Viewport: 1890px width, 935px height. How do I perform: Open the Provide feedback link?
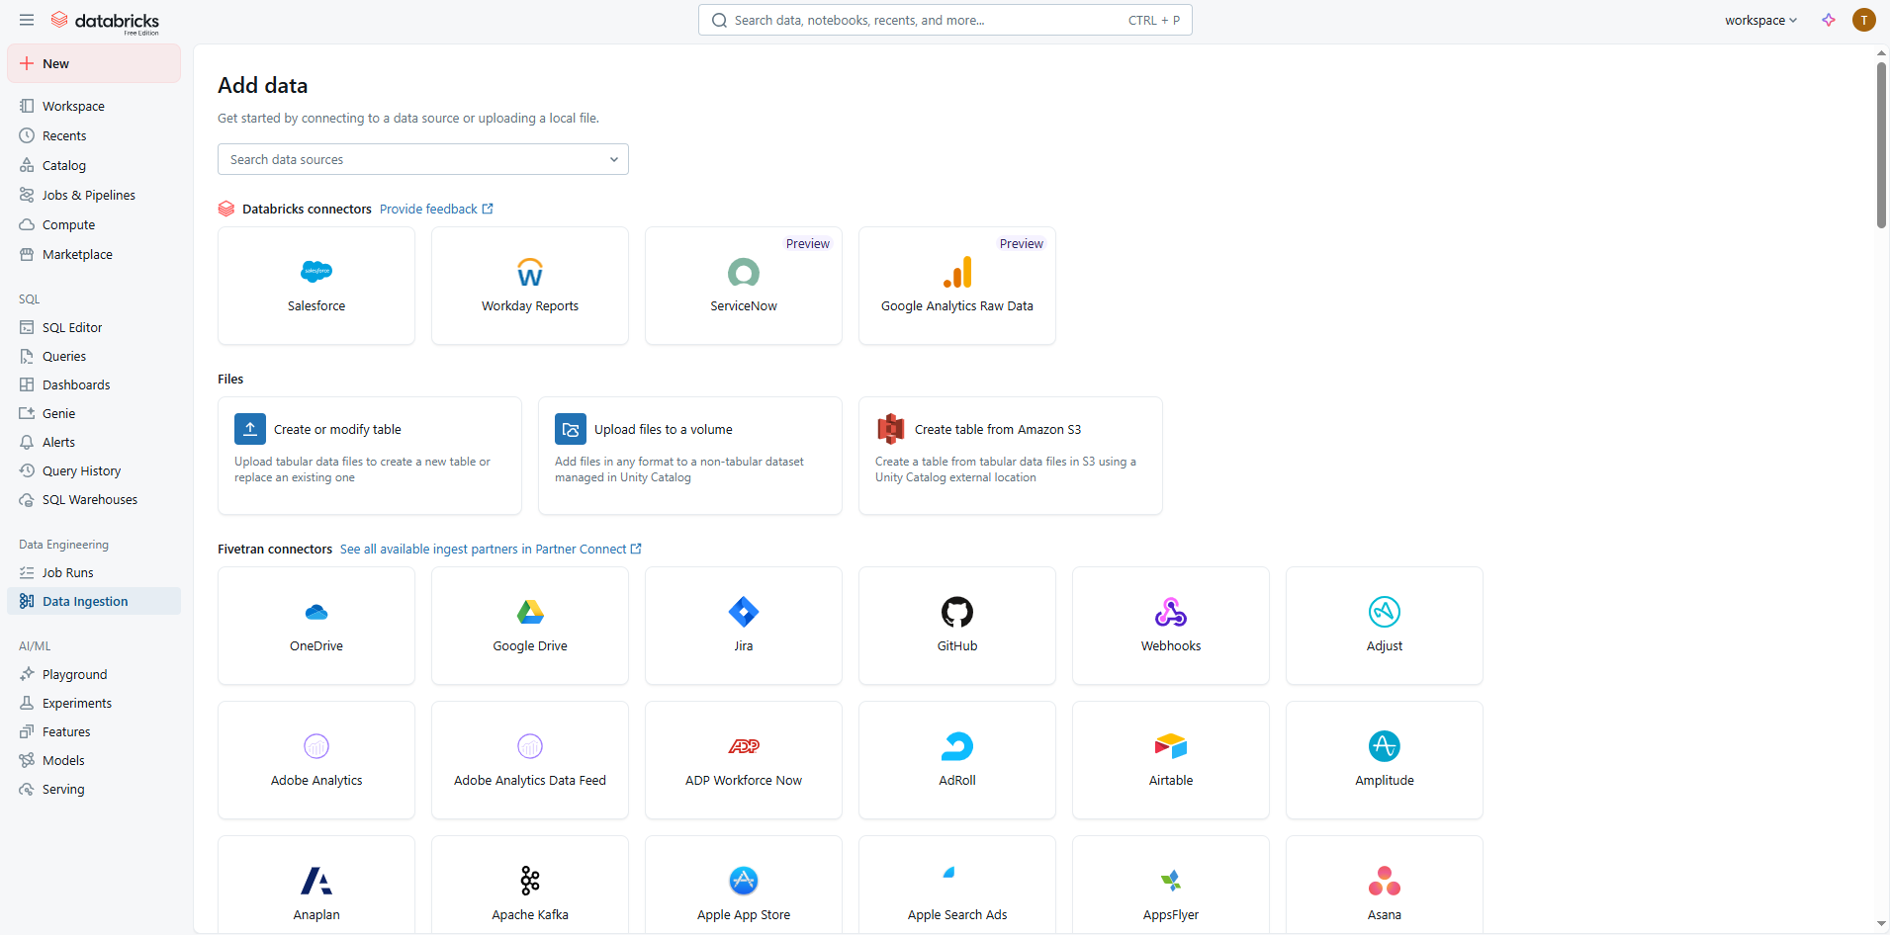(x=436, y=209)
